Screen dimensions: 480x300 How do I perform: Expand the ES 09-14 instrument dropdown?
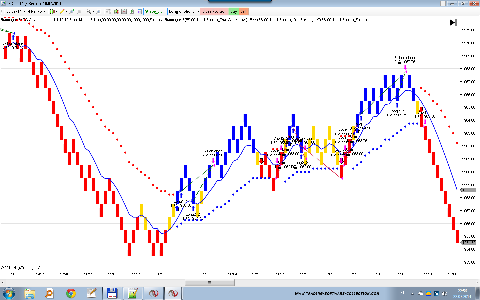tap(16, 11)
